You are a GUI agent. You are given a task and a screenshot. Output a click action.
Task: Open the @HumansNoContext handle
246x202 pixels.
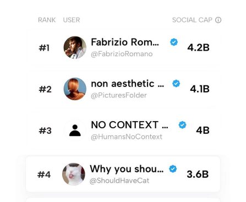pyautogui.click(x=127, y=137)
